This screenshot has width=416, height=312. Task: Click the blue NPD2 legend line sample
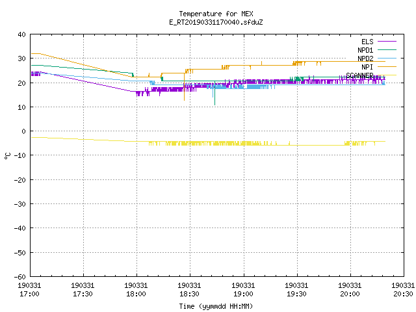coord(387,58)
